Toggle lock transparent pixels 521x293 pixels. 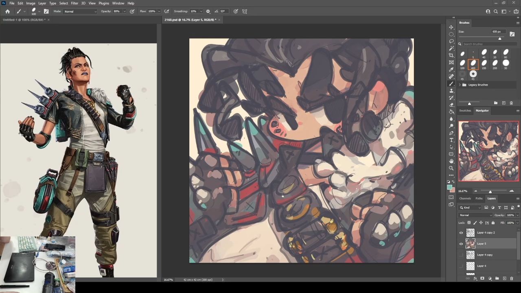click(x=469, y=223)
